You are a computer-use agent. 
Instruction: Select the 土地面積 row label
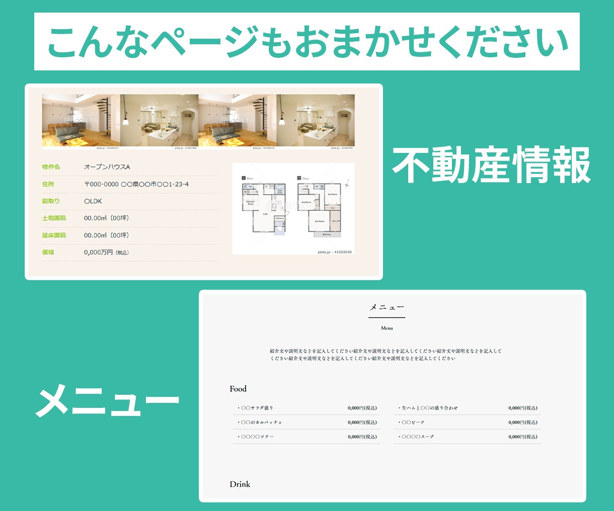coord(54,218)
